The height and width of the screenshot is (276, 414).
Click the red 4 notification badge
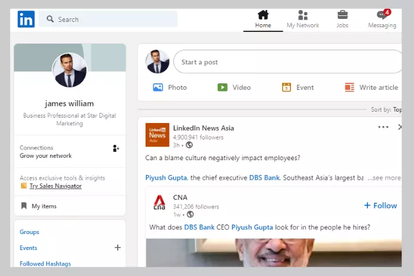coord(387,12)
